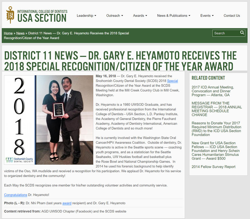Click the Home breadcrumb link
This screenshot has width=250, height=219.
click(8, 33)
